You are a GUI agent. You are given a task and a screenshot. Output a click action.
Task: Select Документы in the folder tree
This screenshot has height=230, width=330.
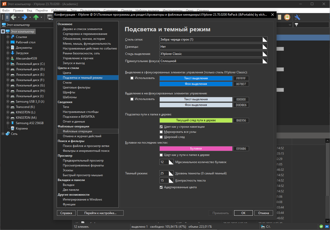[x=24, y=48]
